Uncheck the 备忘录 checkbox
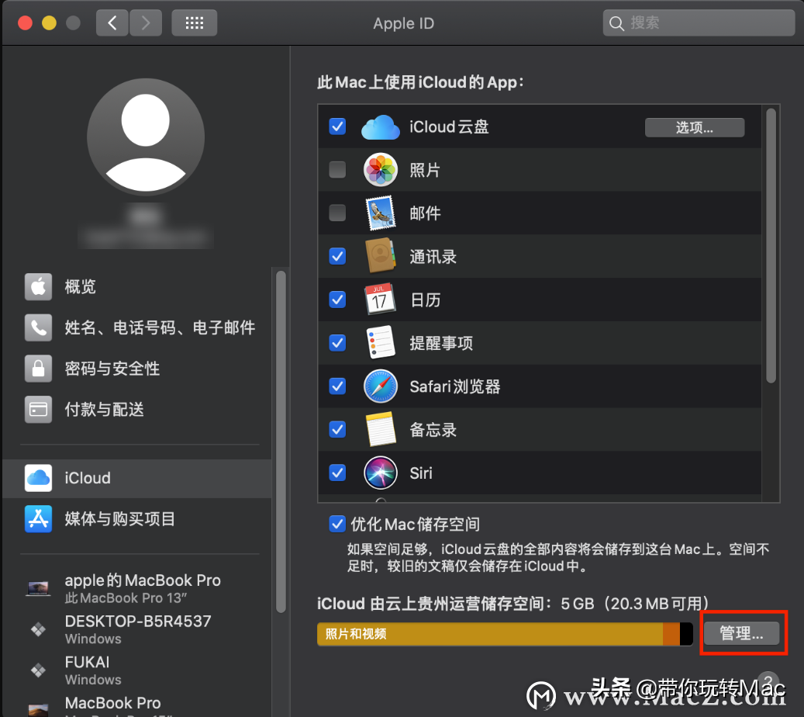 pyautogui.click(x=337, y=429)
